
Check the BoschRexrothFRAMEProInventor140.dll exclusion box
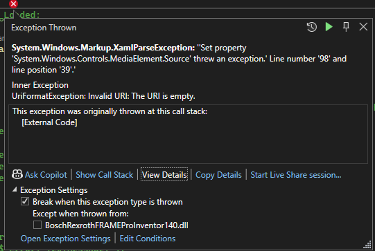(x=37, y=225)
